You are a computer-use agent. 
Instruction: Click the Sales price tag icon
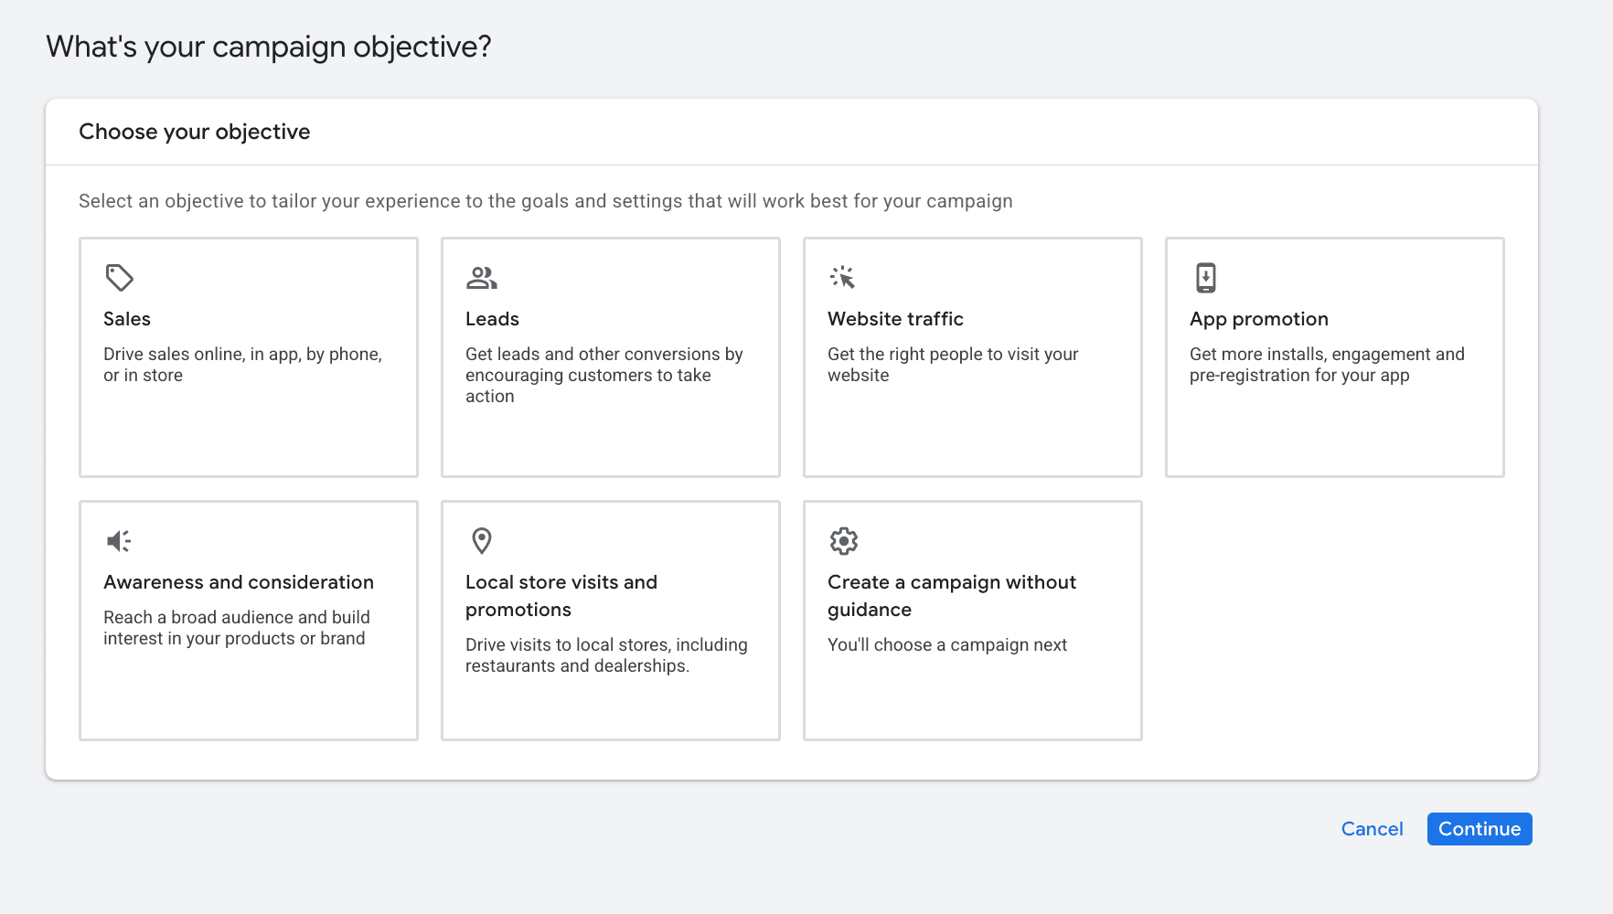[x=119, y=277]
